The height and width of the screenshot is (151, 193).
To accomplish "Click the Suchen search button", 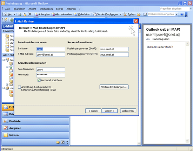I will point(129,14).
